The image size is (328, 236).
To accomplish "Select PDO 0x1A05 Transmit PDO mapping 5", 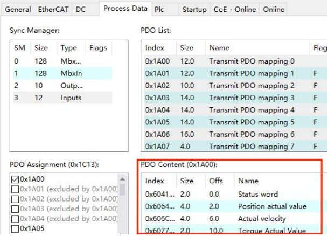I will (235, 122).
